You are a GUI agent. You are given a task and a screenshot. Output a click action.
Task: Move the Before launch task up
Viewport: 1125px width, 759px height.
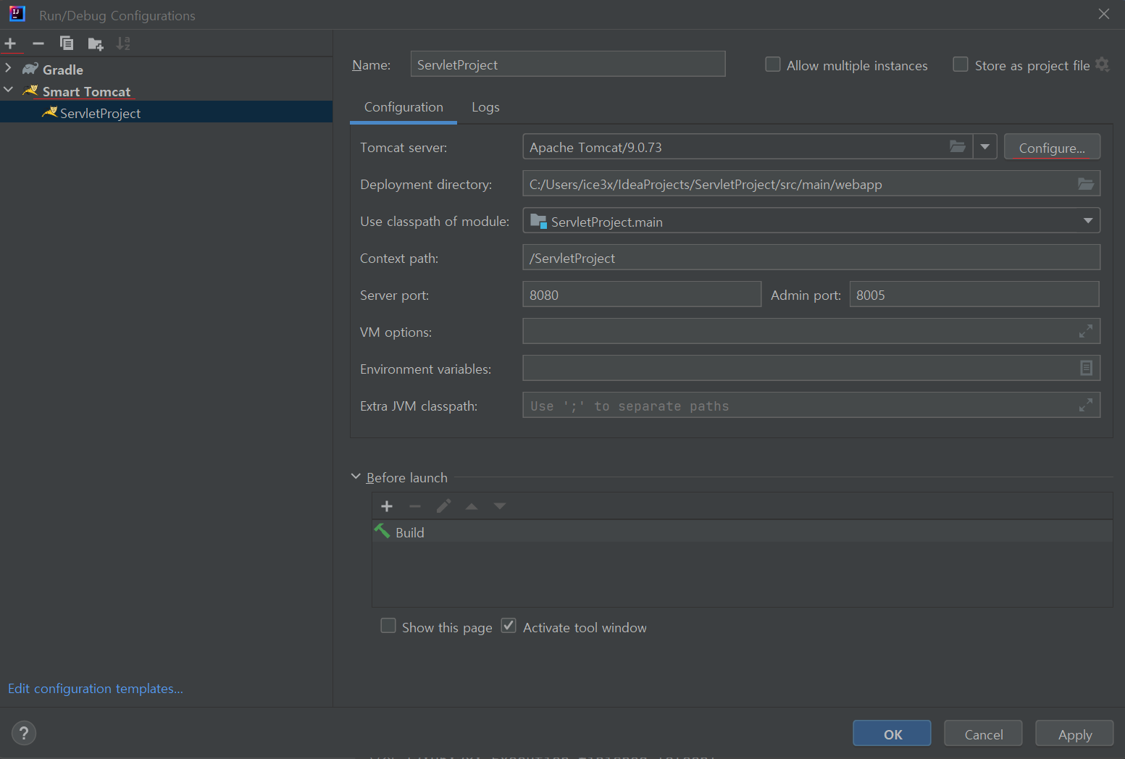pos(472,506)
